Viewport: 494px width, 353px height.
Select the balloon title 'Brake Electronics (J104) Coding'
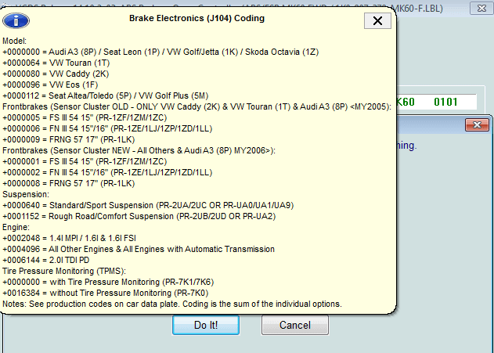197,18
